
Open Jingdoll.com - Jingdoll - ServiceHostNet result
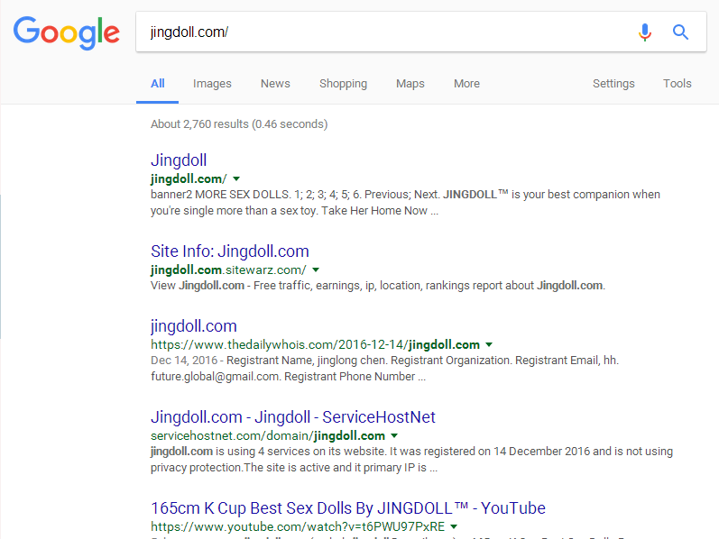(x=293, y=417)
